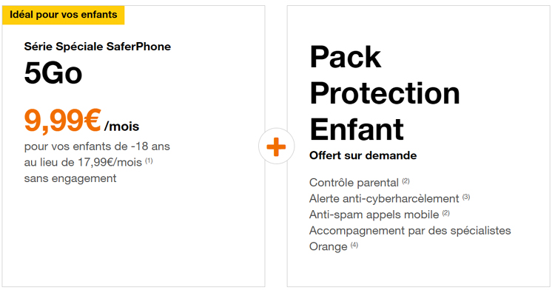Click 'Accompagnement par des spécialistes' line
Viewport: 555px width, 290px height.
[x=410, y=231]
